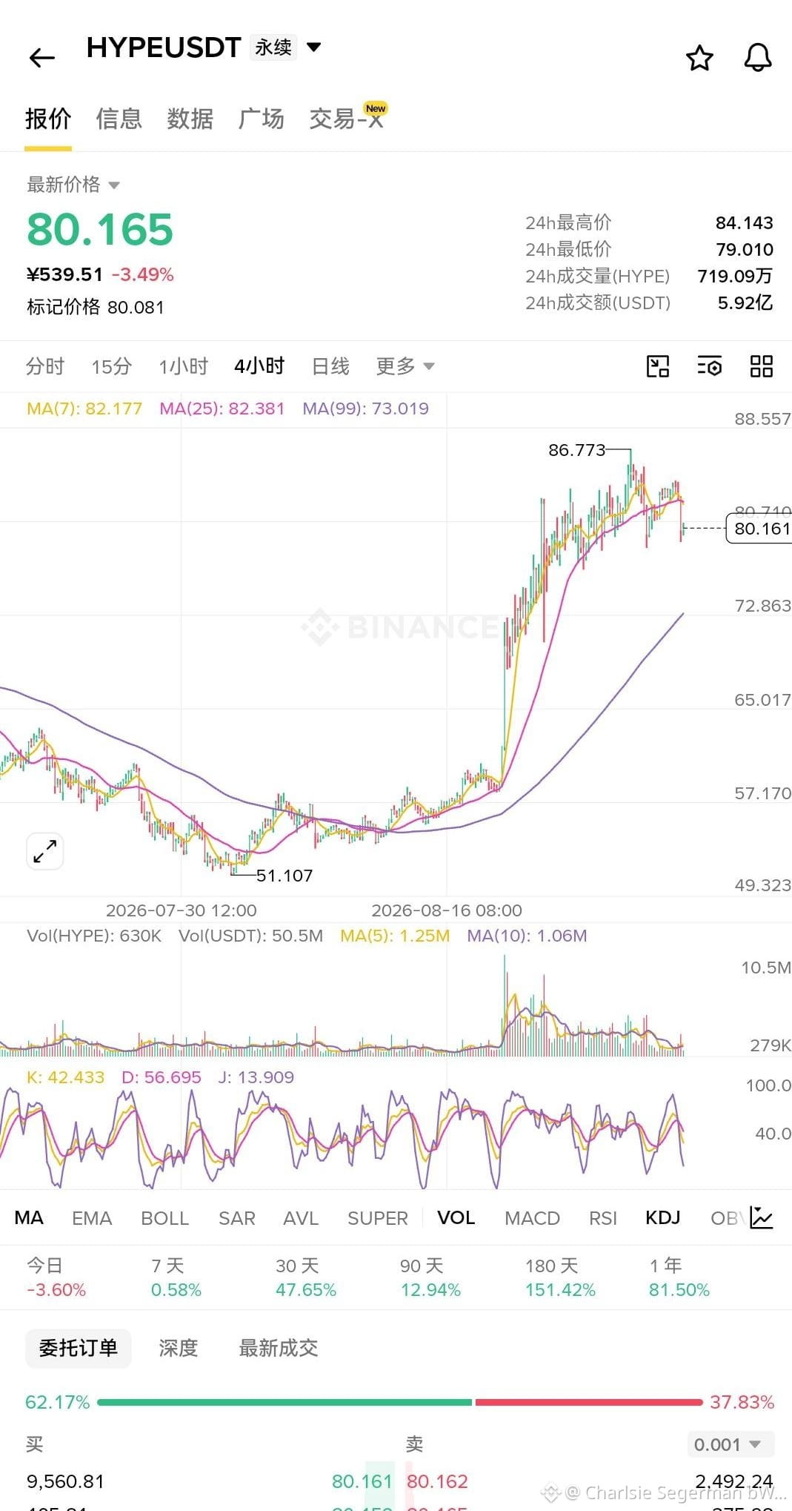
Task: Open price alert bell icon
Action: [758, 58]
